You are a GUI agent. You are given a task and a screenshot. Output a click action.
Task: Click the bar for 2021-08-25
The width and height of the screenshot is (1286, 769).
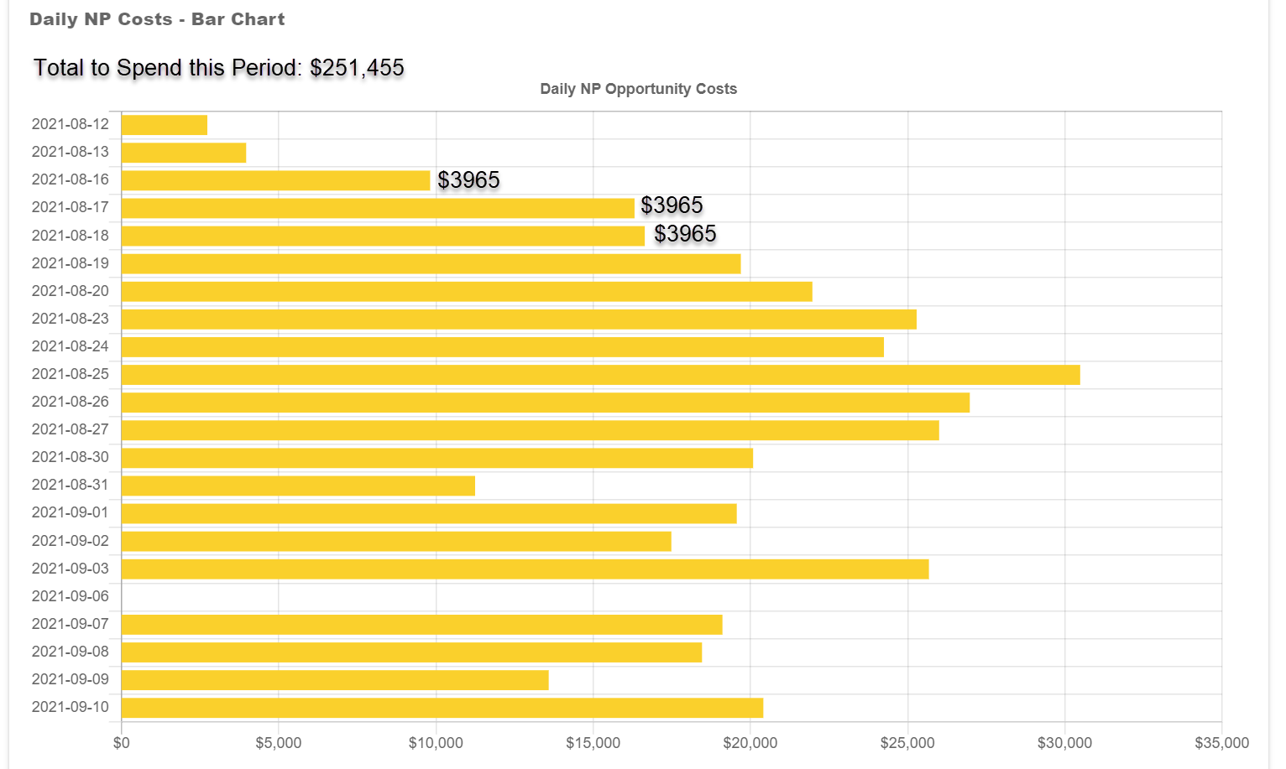coord(600,375)
